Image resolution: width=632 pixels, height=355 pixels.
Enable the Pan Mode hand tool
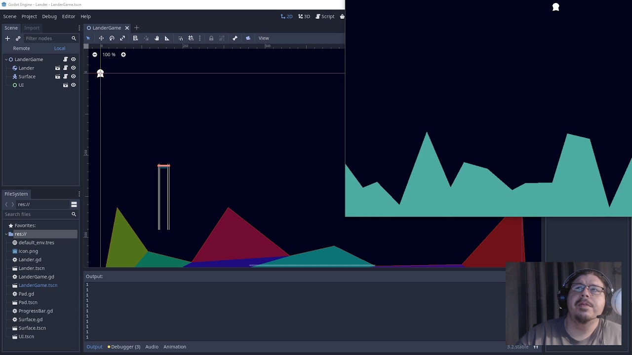157,38
